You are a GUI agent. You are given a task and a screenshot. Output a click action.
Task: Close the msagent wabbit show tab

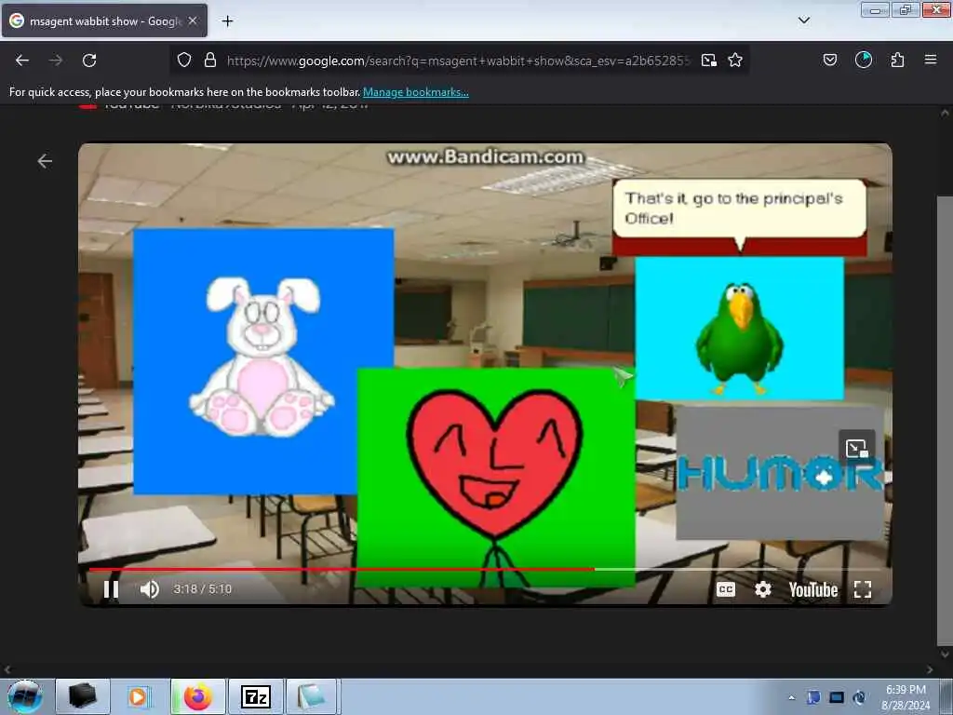tap(193, 20)
